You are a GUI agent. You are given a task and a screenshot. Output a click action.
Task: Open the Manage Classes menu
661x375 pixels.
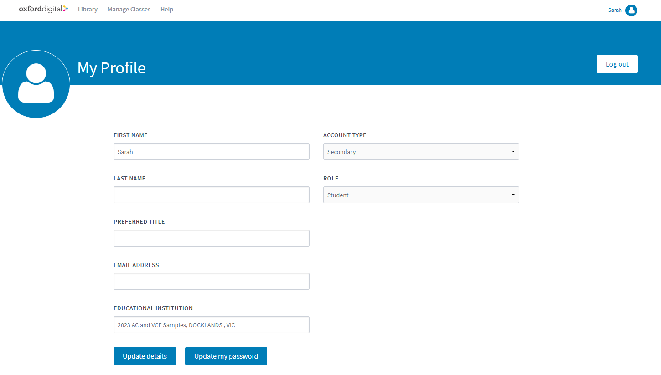[129, 9]
